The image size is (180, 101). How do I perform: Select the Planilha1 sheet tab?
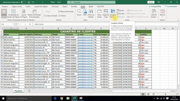(x=18, y=91)
